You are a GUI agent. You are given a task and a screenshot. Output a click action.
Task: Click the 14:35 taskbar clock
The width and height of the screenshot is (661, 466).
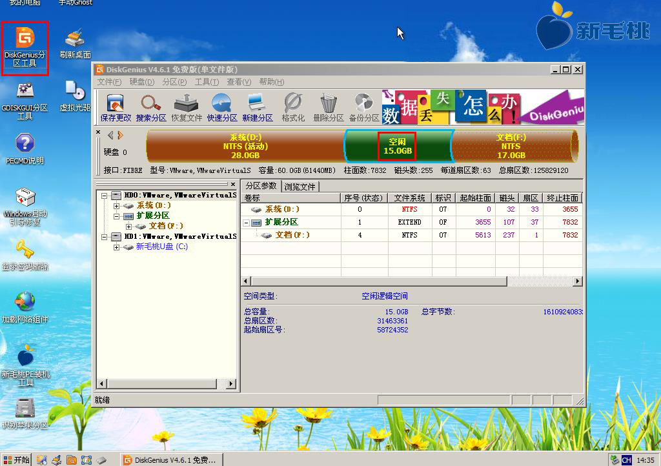pos(646,460)
